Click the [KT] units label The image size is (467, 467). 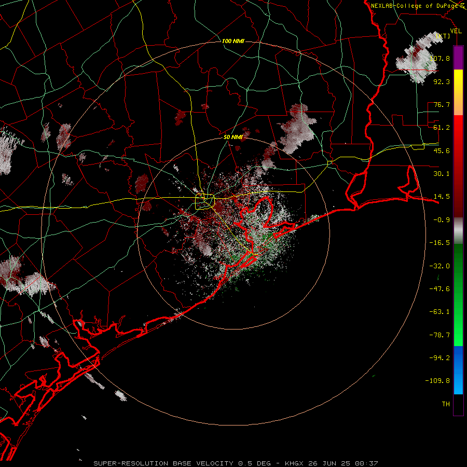443,36
